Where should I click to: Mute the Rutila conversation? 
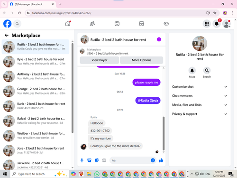(192, 71)
